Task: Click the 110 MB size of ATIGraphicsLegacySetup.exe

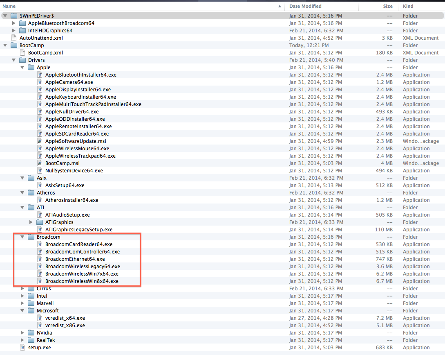Action: coord(384,230)
